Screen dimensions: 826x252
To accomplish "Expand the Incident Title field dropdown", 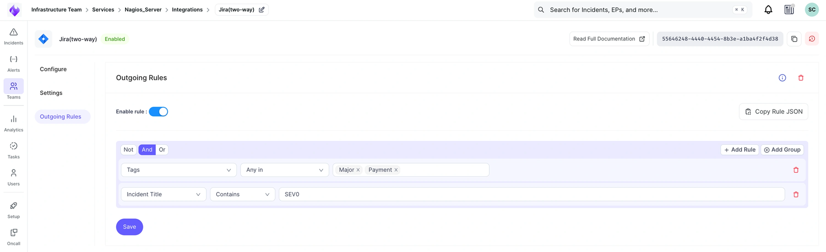I will coord(164,194).
